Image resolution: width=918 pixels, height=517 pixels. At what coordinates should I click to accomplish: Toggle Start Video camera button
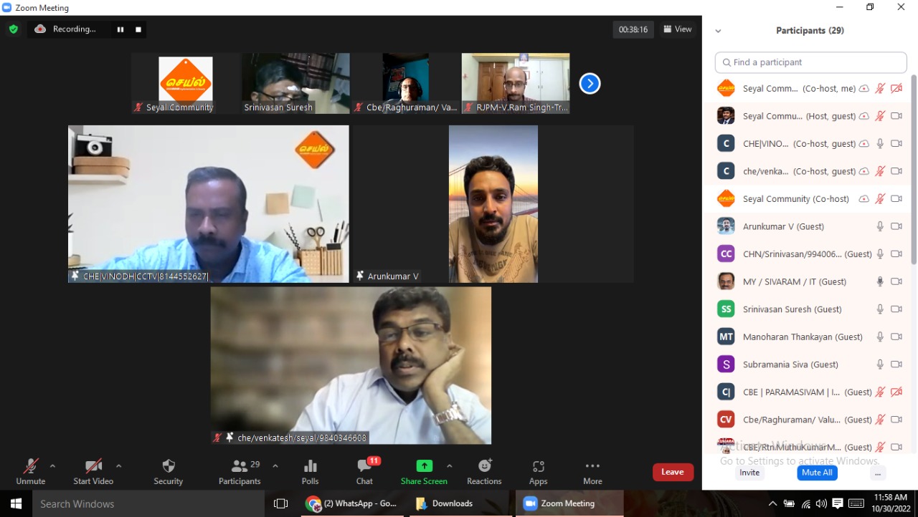click(93, 467)
